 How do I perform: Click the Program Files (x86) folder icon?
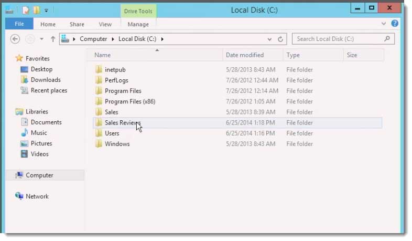[99, 101]
